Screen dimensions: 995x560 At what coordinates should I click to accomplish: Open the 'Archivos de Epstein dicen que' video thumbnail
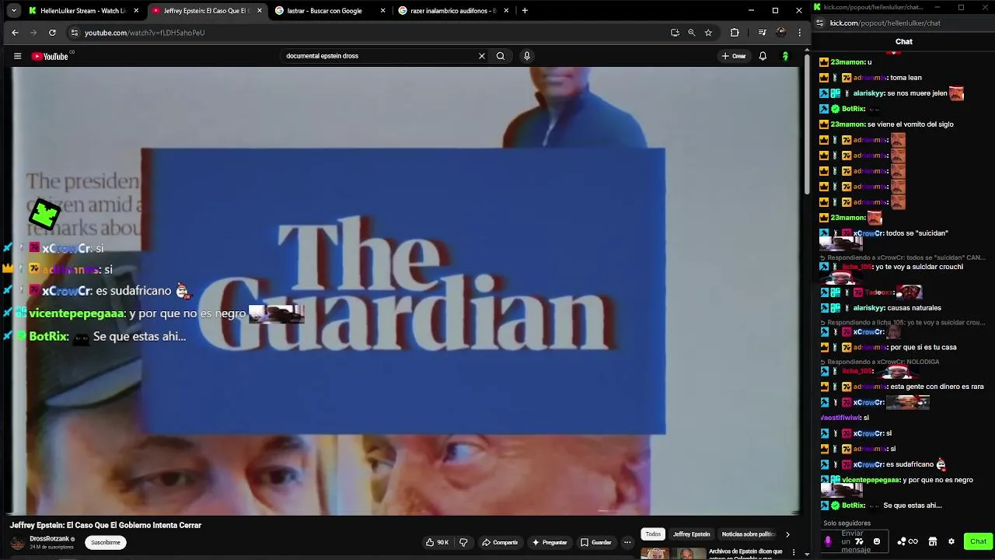click(672, 554)
